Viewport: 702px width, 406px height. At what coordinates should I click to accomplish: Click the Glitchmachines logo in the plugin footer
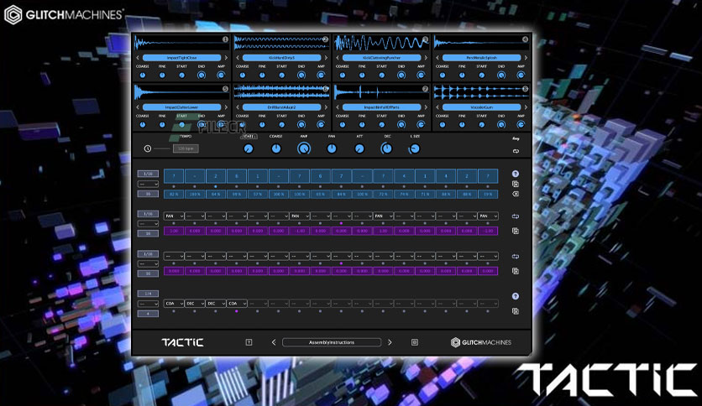481,342
